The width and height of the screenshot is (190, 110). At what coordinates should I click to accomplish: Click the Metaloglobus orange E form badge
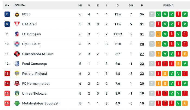[x=185, y=103]
